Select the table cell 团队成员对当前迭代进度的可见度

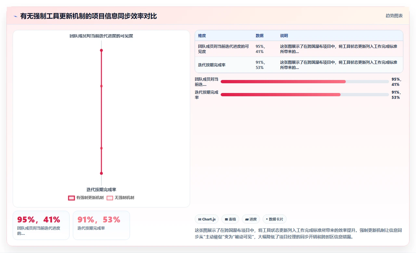[224, 49]
